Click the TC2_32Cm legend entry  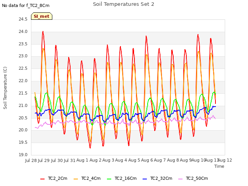[157, 178]
